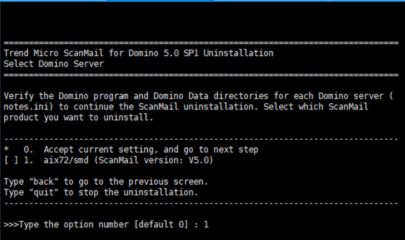Toggle the empty brackets checkbox beside aix72/smd

tap(11, 160)
